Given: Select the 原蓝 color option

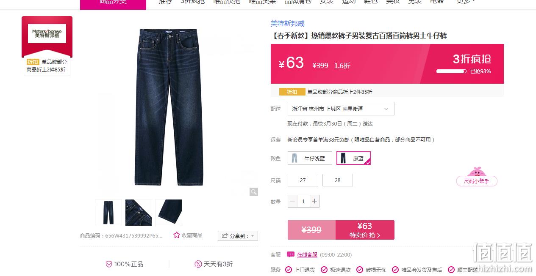Looking at the screenshot, I should pos(354,158).
